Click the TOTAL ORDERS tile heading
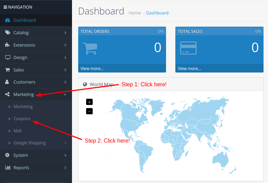The width and height of the screenshot is (268, 183). point(95,31)
